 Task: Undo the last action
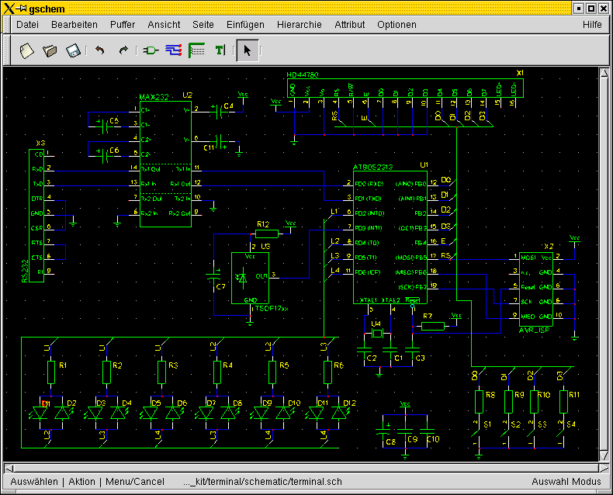click(99, 50)
